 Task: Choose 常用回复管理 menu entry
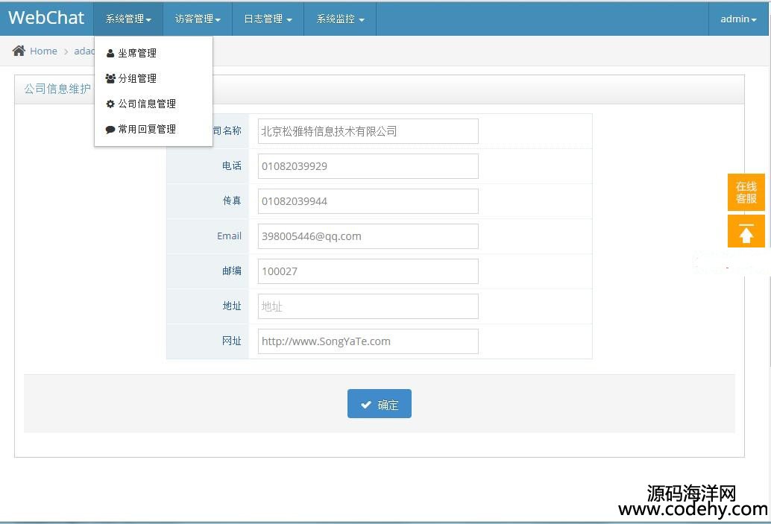click(147, 130)
